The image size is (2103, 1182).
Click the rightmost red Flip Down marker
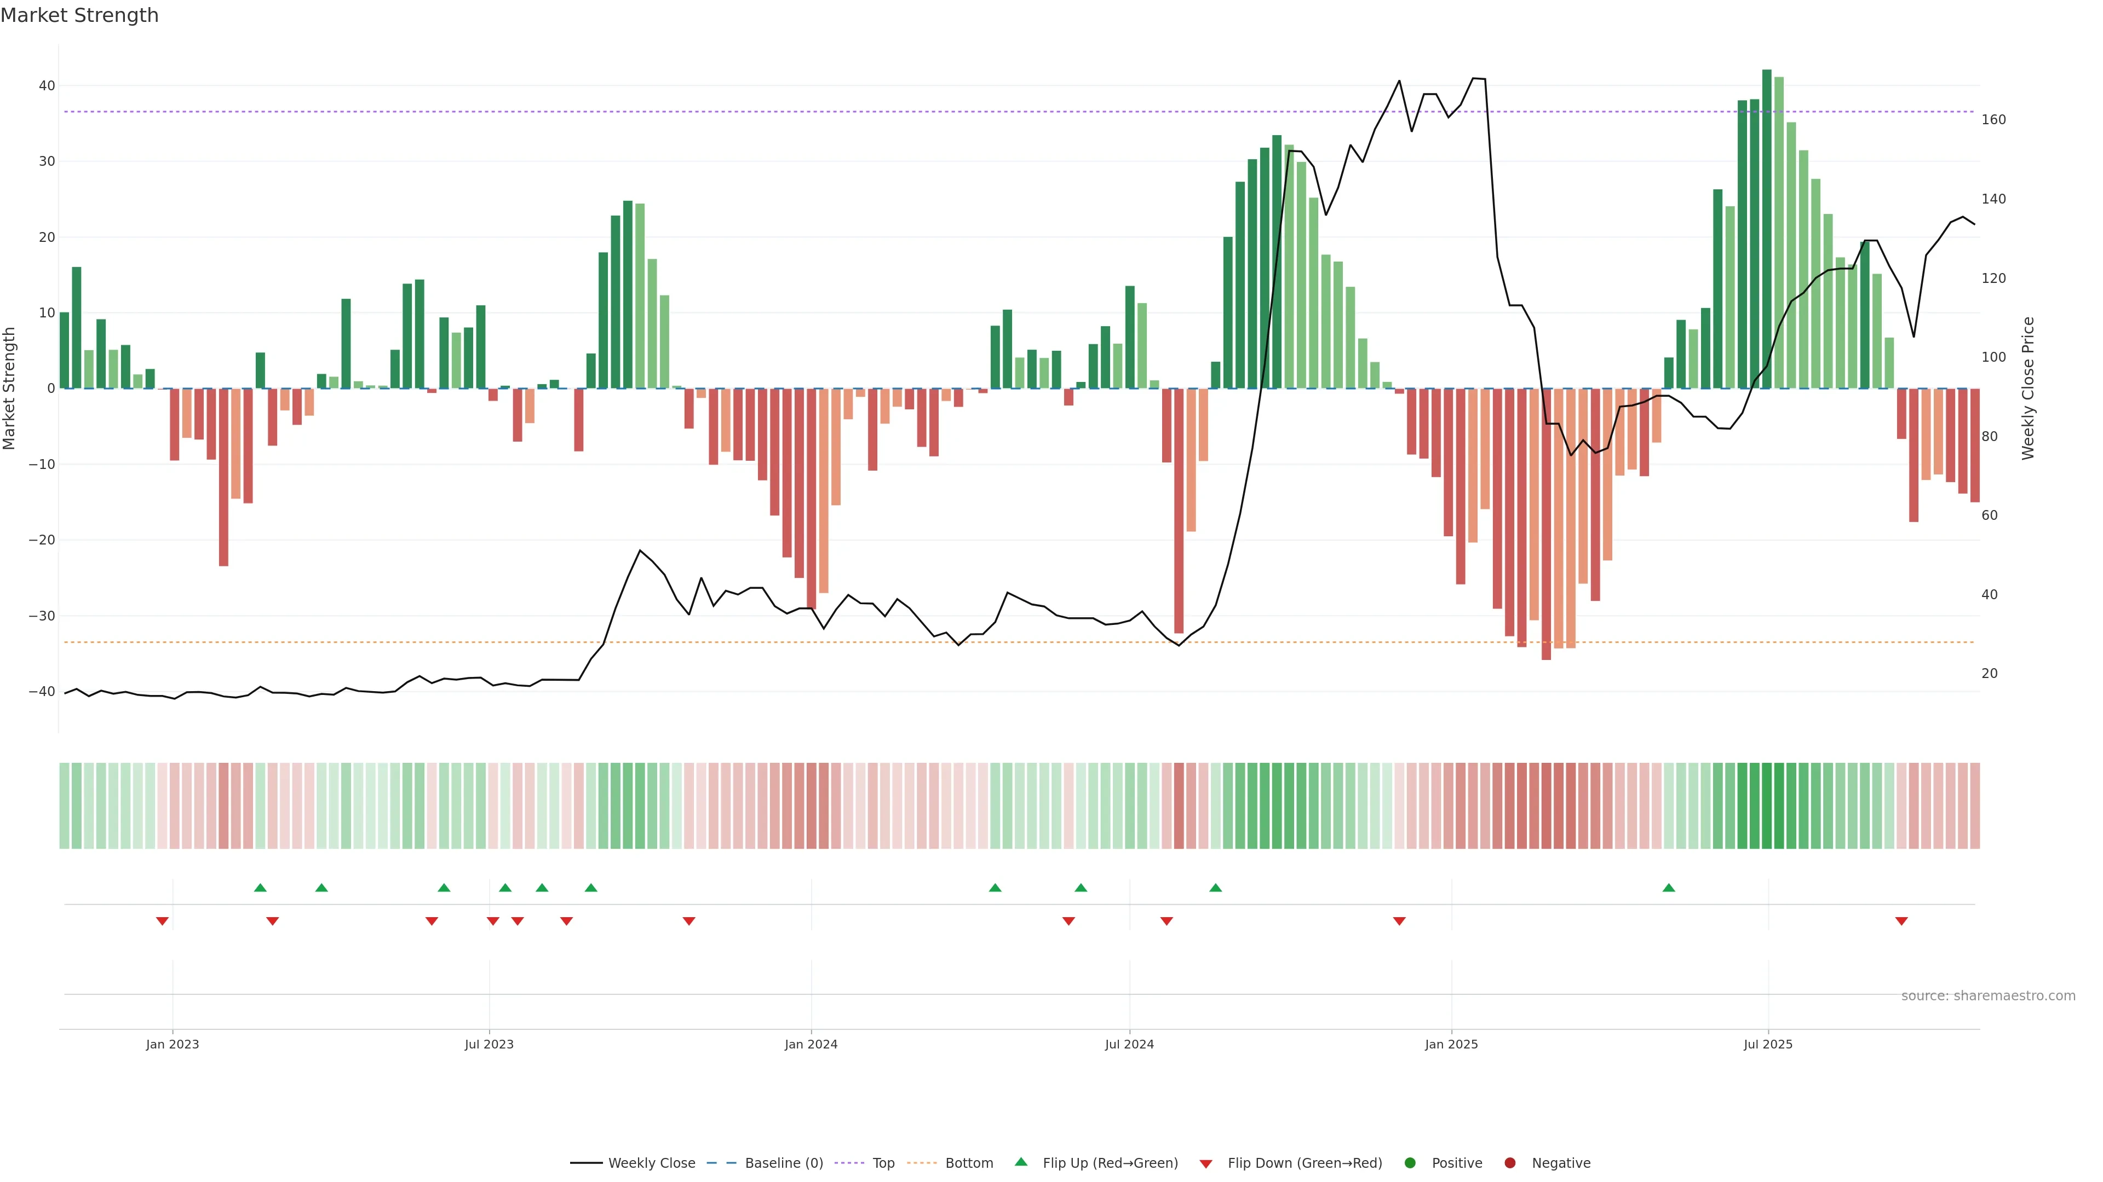pyautogui.click(x=1901, y=921)
